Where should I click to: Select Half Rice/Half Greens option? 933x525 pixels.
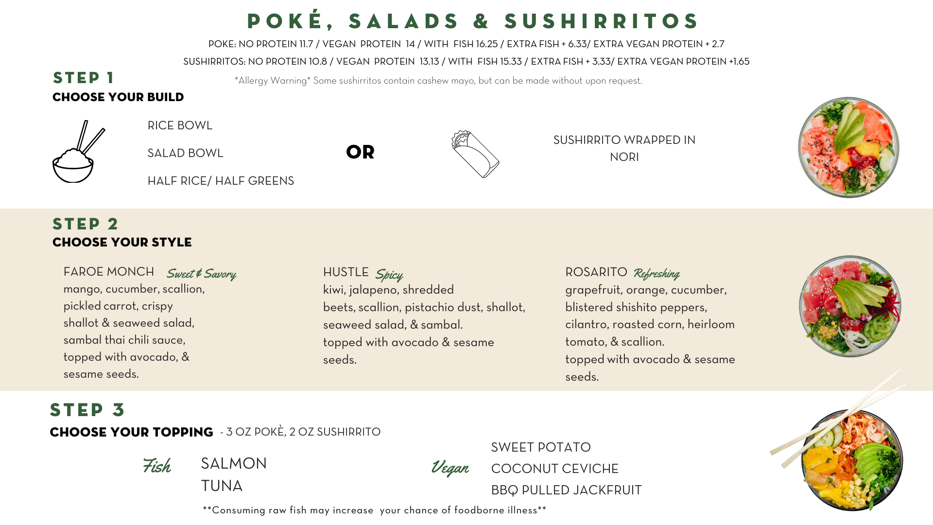coord(221,181)
